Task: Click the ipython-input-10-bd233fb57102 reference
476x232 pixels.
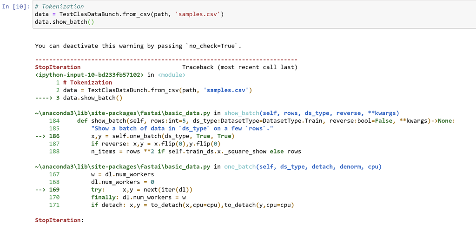Action: [x=90, y=74]
